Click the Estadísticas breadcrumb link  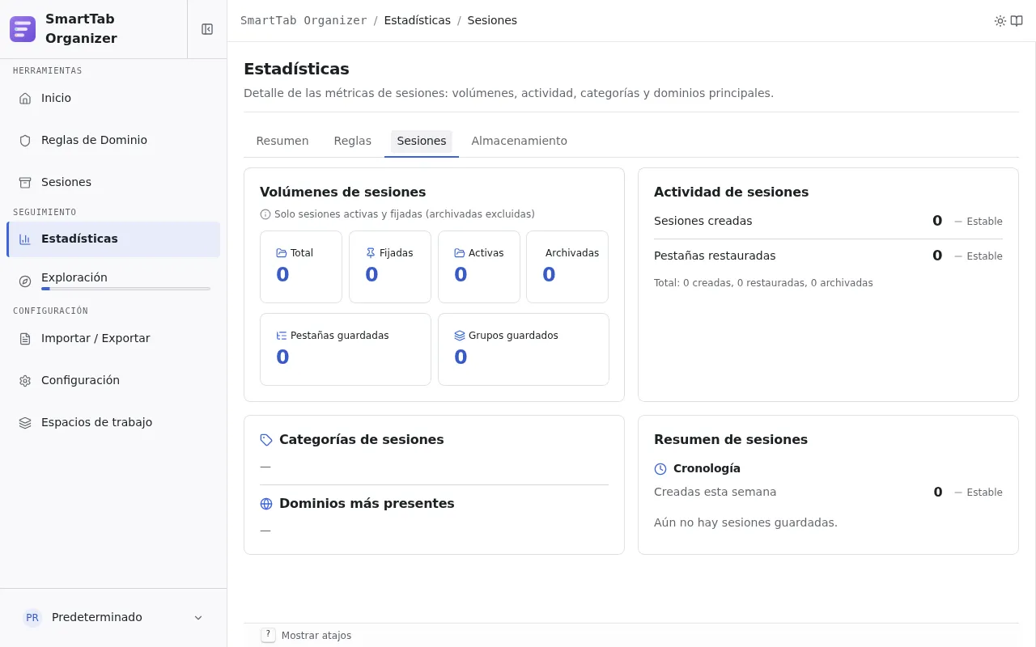coord(418,20)
